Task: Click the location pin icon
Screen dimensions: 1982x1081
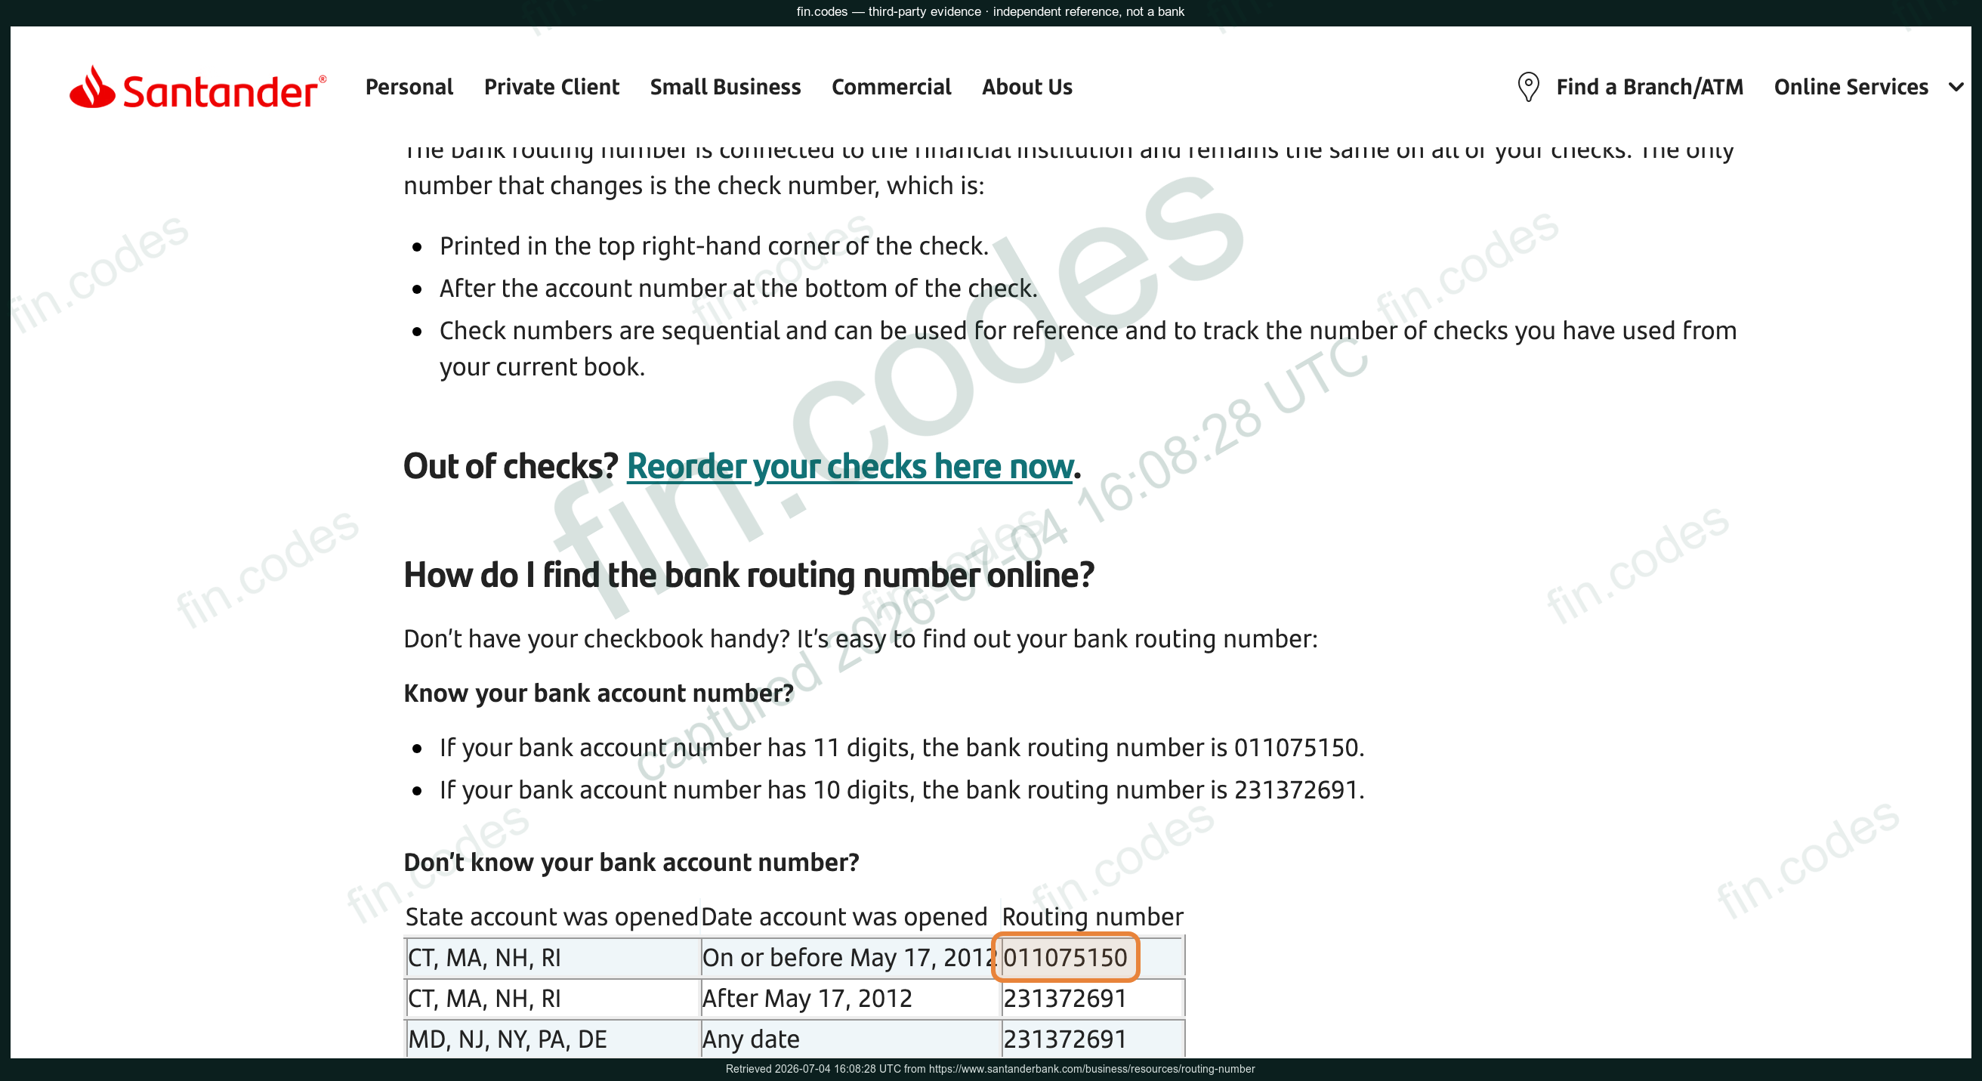Action: [x=1528, y=87]
